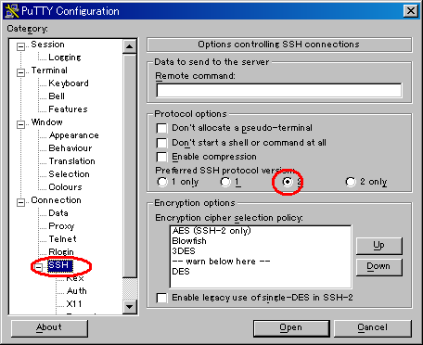The image size is (423, 345).
Task: Select the 'warn below here' separator row
Action: 261,262
